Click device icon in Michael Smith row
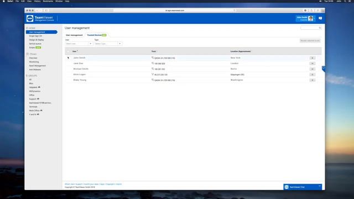The height and width of the screenshot is (199, 354). tap(153, 69)
